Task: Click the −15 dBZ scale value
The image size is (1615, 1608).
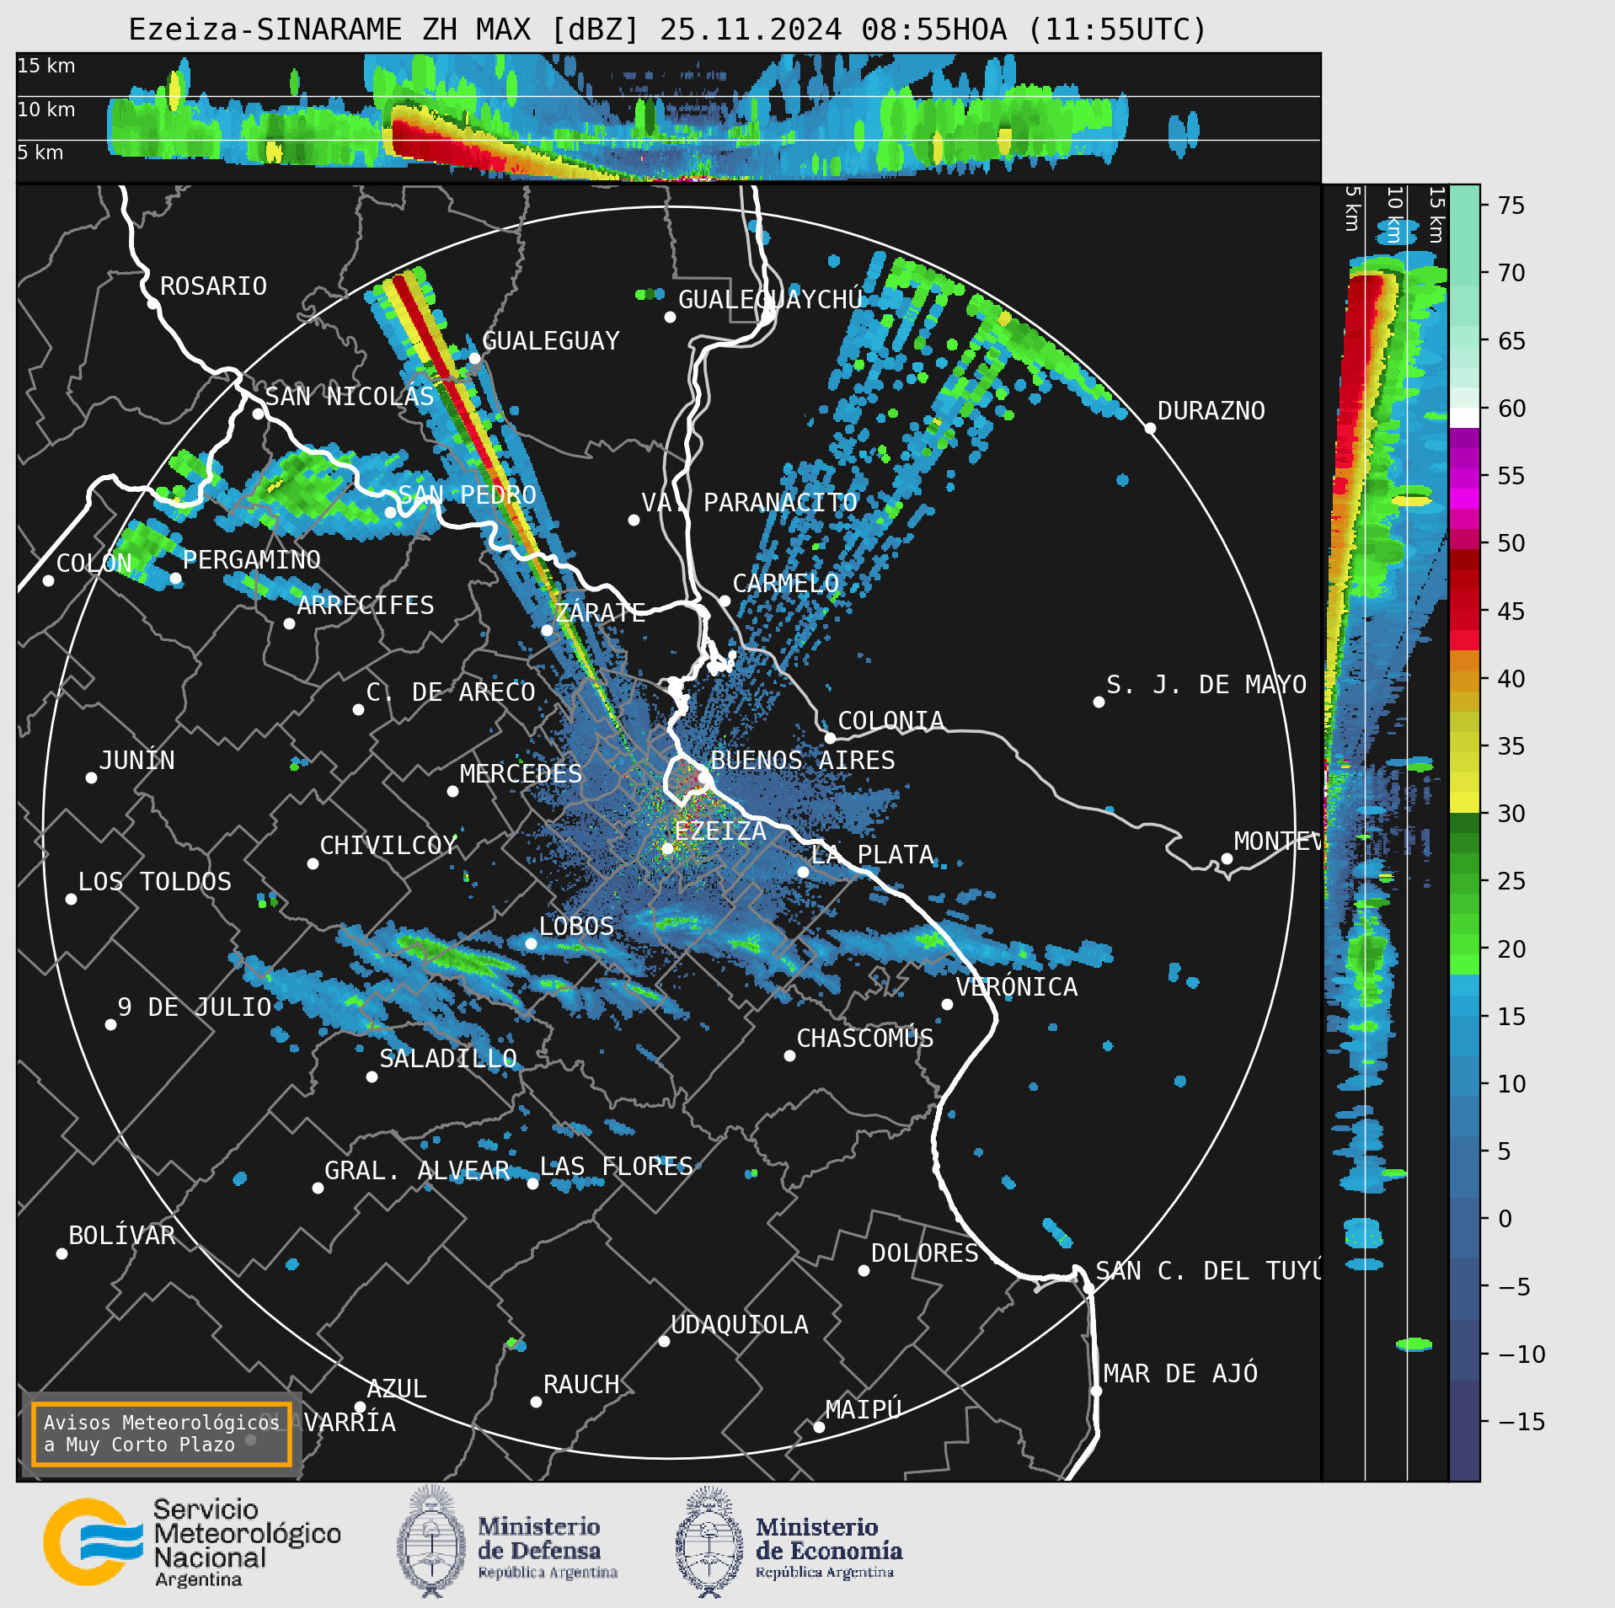Action: tap(1521, 1422)
